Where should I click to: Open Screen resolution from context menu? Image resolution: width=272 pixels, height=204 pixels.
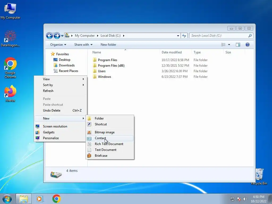(x=60, y=126)
